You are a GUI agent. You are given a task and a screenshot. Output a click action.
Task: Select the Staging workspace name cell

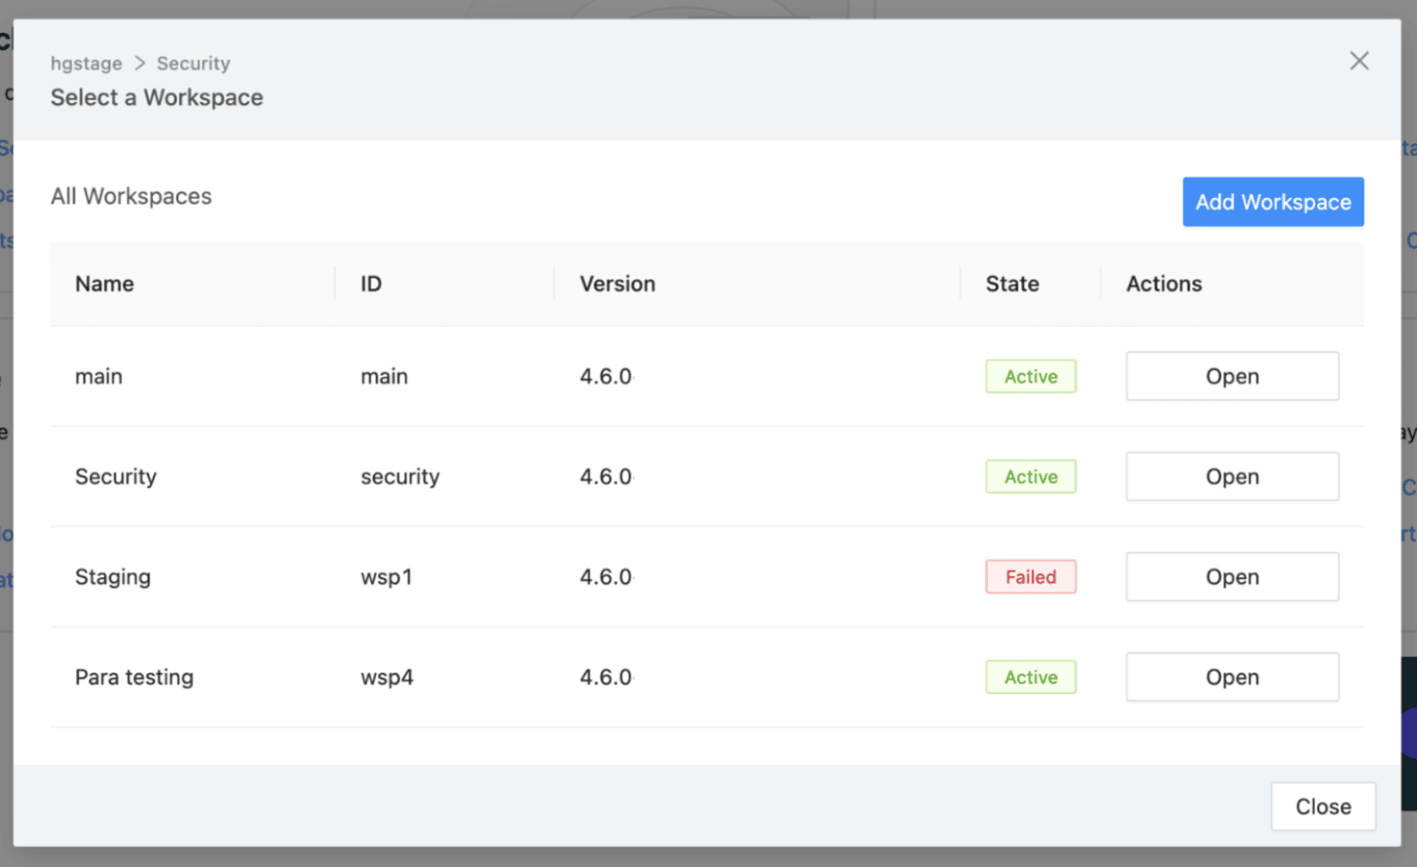[x=113, y=577]
